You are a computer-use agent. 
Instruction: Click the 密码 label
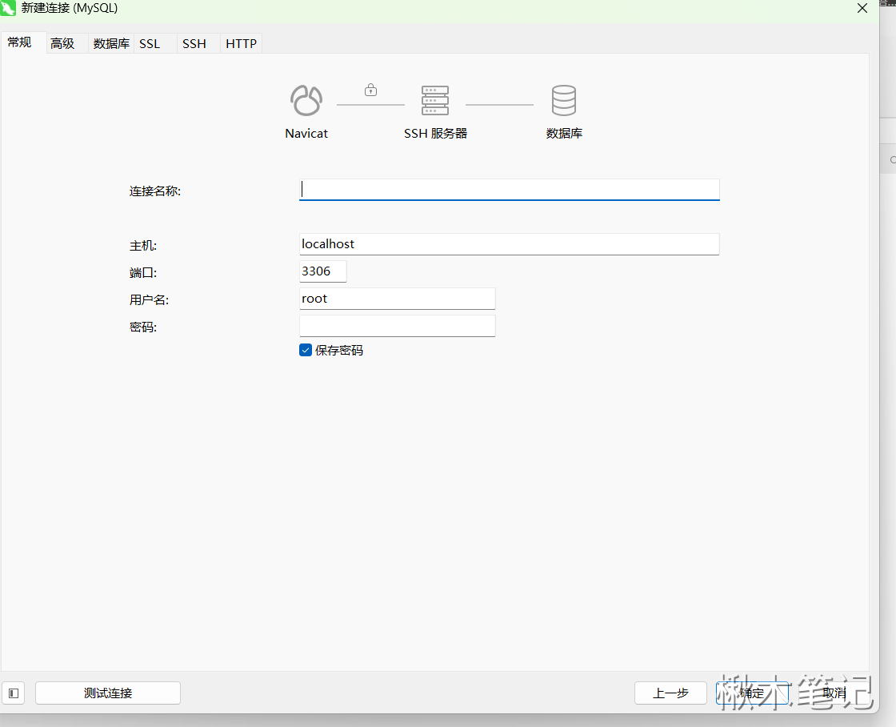pos(143,327)
